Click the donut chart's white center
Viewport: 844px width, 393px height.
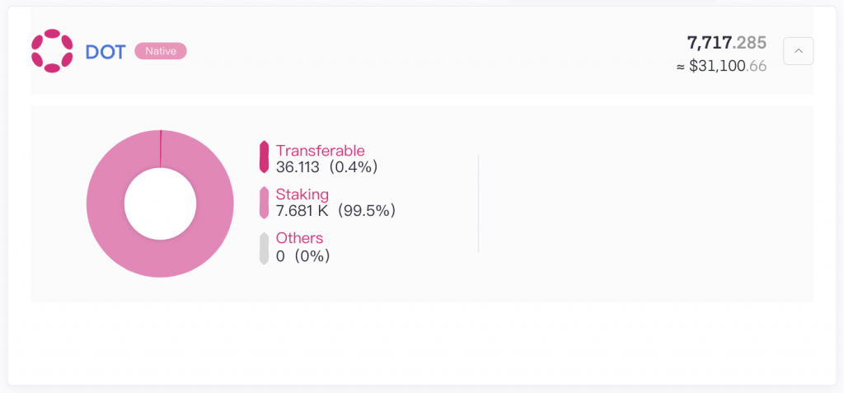point(161,204)
